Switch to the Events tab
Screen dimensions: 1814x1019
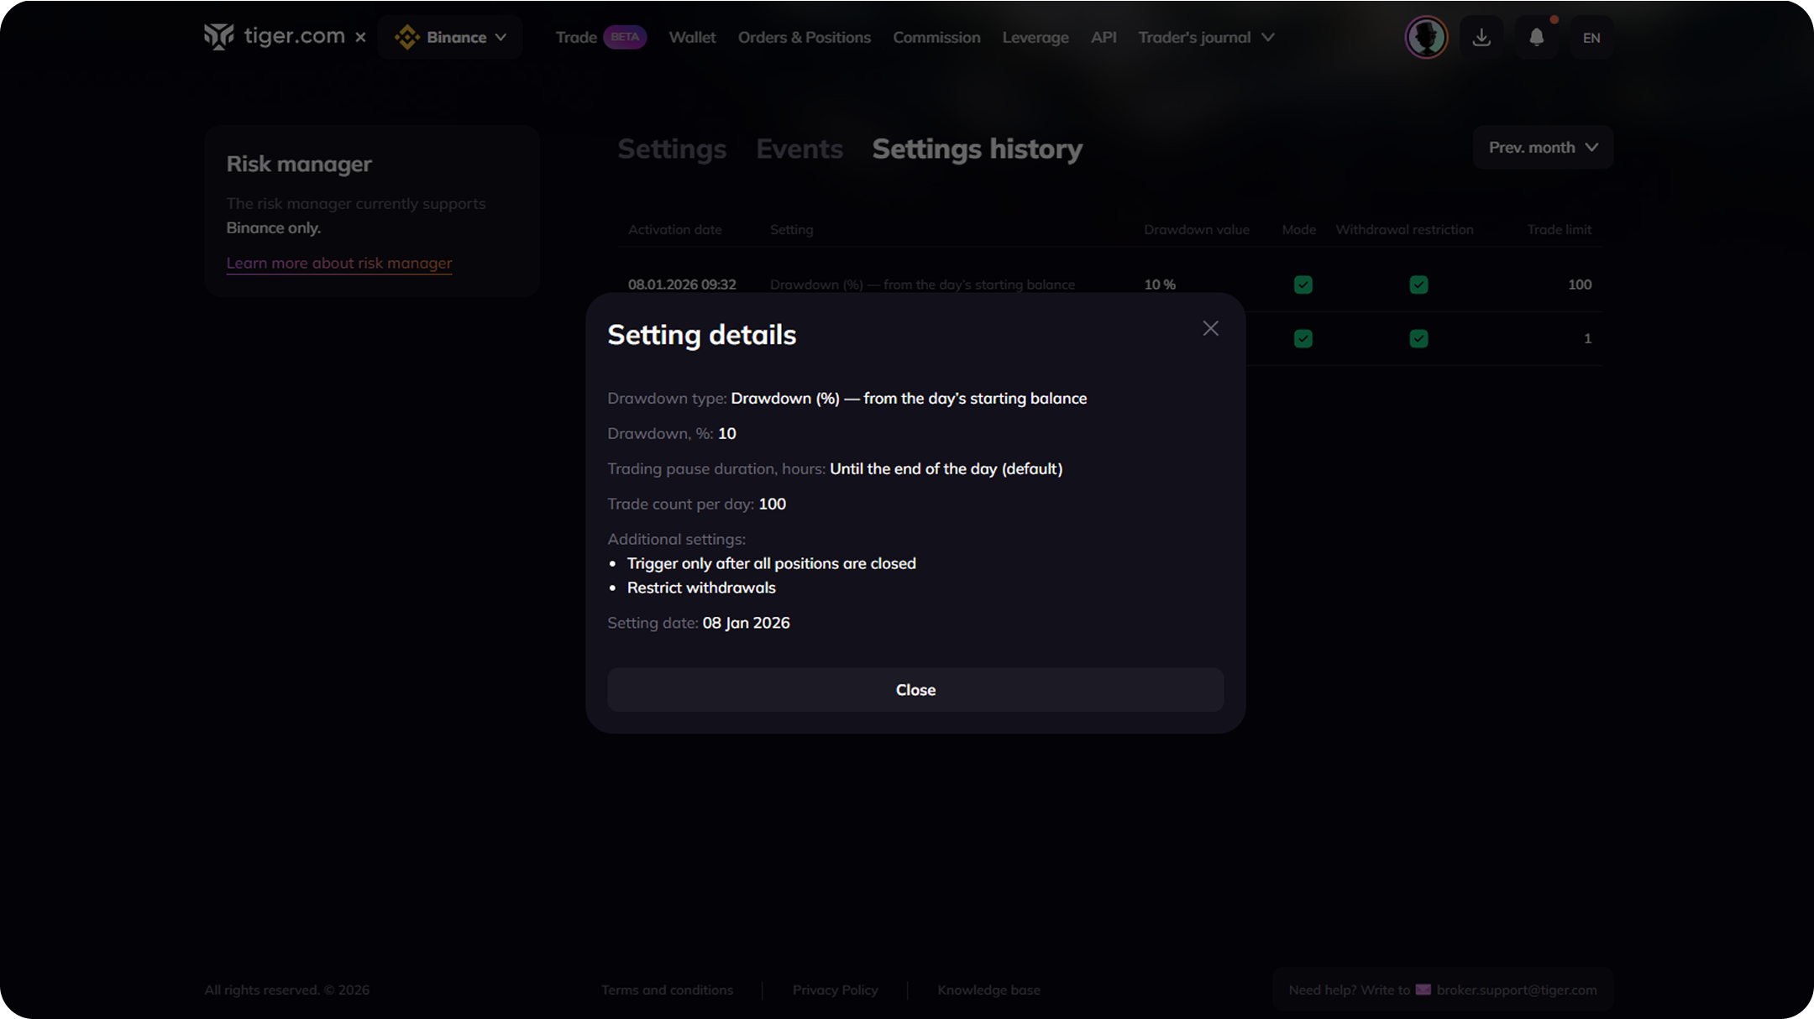coord(799,149)
